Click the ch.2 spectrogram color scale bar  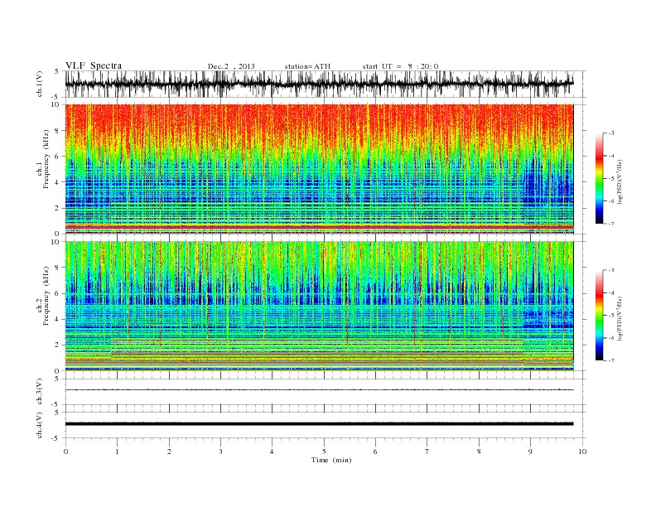coord(600,316)
